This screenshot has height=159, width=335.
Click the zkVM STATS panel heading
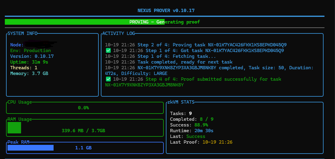(181, 102)
